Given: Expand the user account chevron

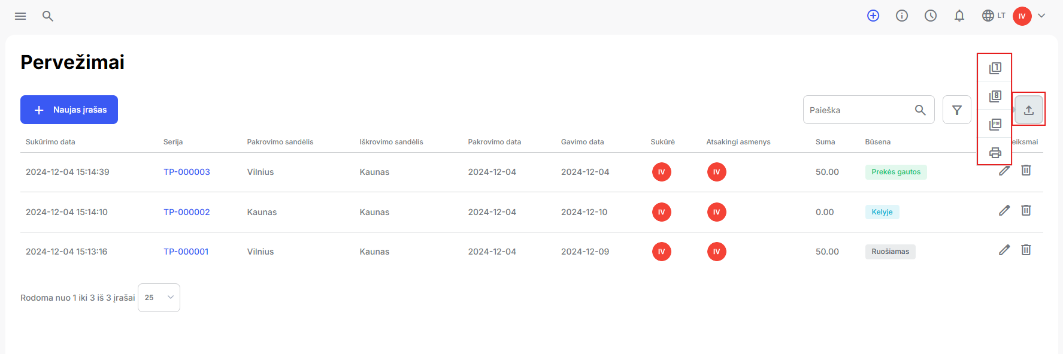Looking at the screenshot, I should click(1041, 16).
